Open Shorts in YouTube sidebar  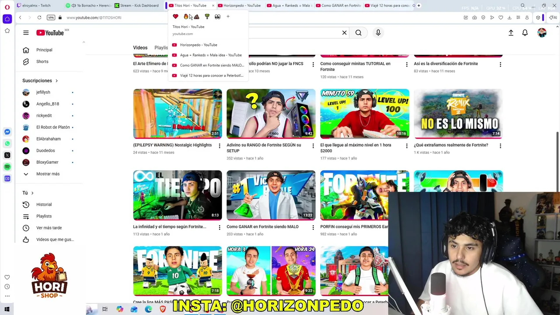[x=42, y=62]
